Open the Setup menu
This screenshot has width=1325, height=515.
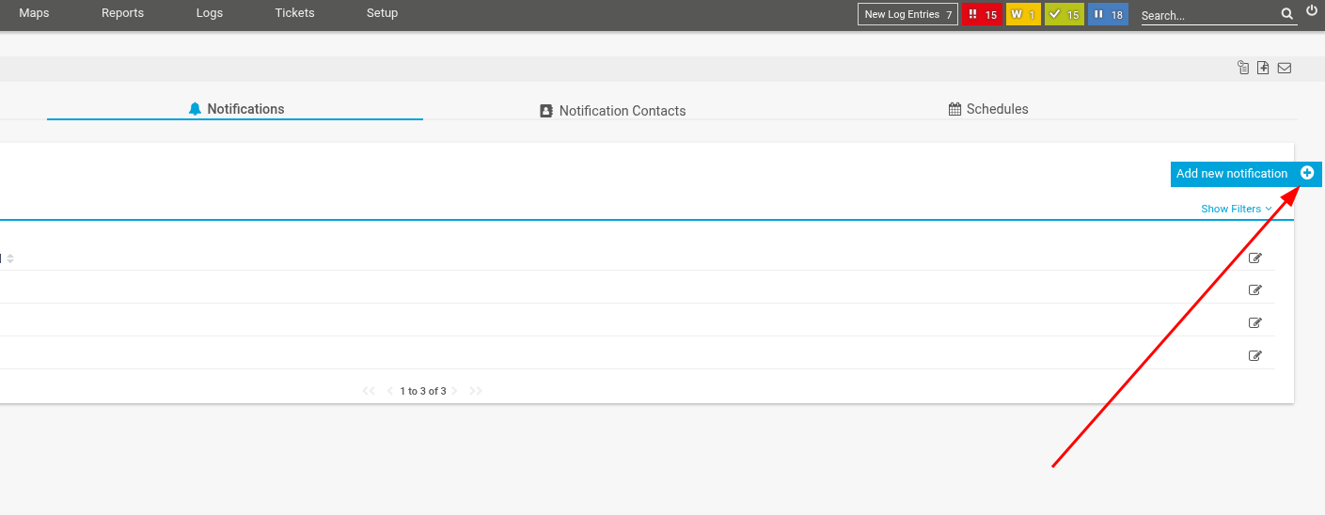pyautogui.click(x=382, y=13)
